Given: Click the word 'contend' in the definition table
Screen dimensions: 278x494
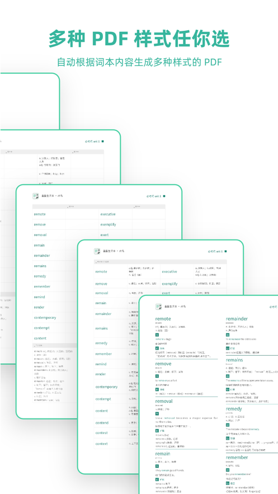Looking at the screenshot, I should pyautogui.click(x=102, y=423).
